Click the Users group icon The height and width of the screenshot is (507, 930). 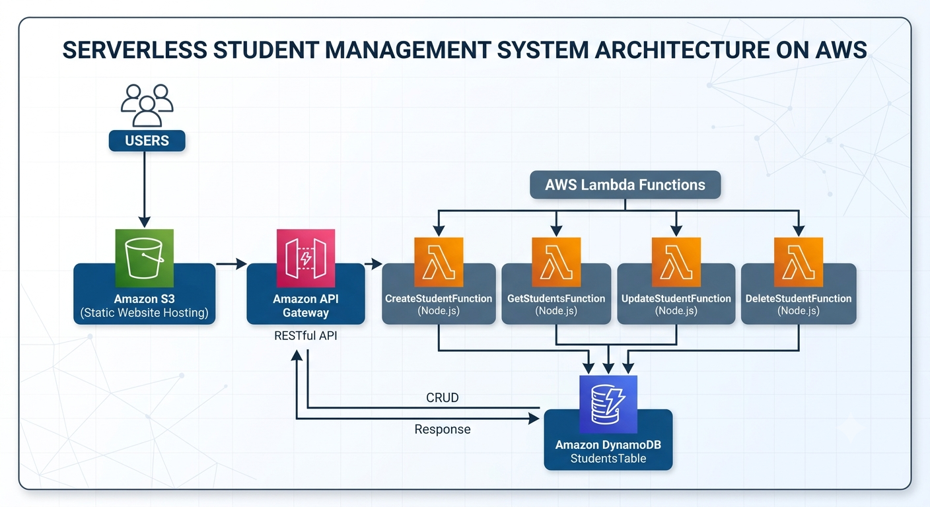147,104
